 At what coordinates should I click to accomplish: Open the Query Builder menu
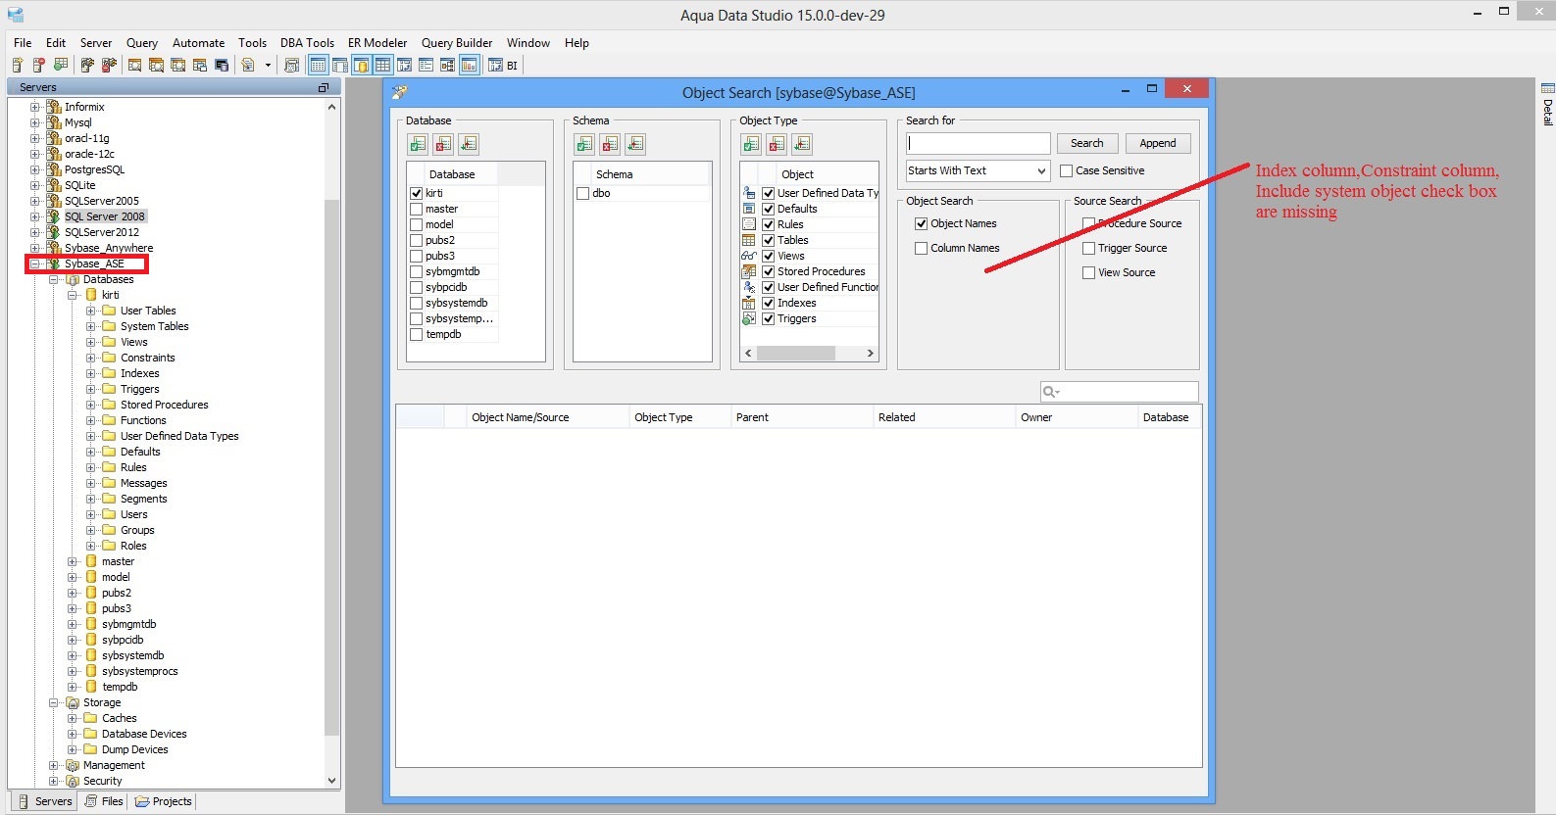pos(457,43)
